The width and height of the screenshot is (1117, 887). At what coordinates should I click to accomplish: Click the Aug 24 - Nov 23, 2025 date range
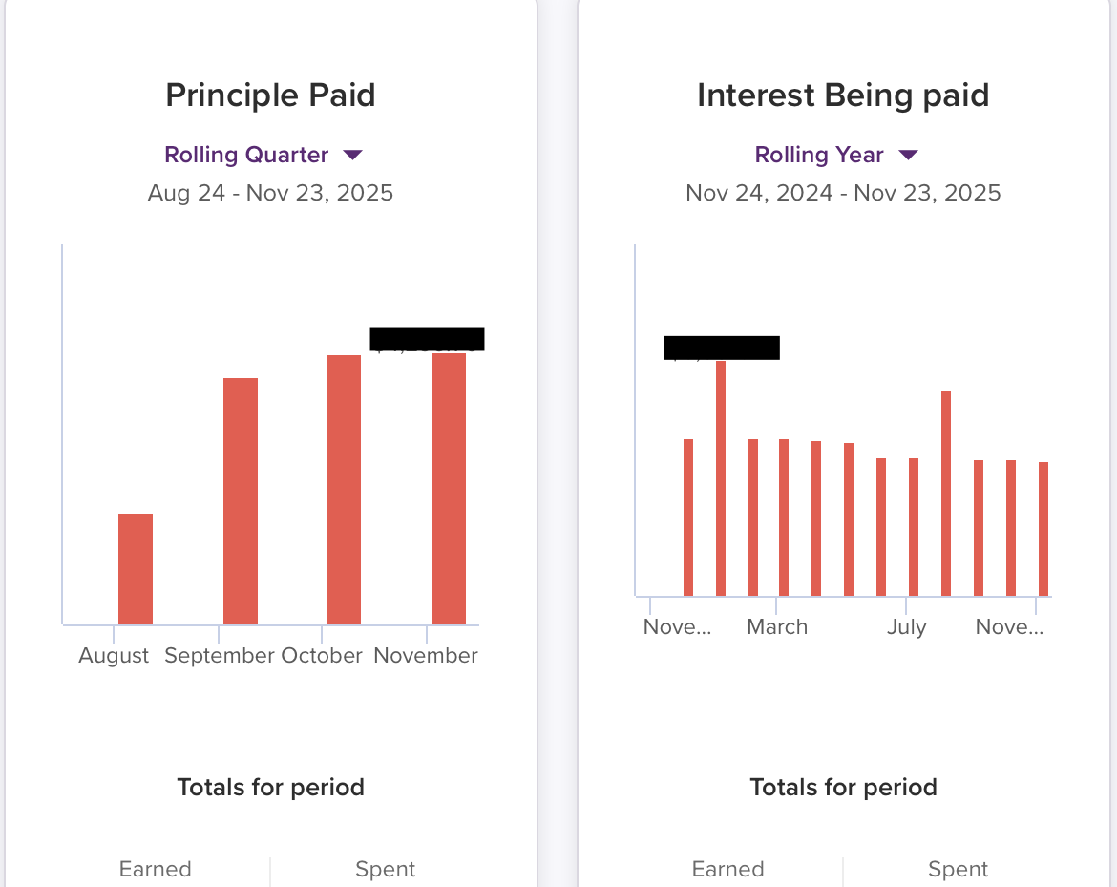[x=270, y=193]
